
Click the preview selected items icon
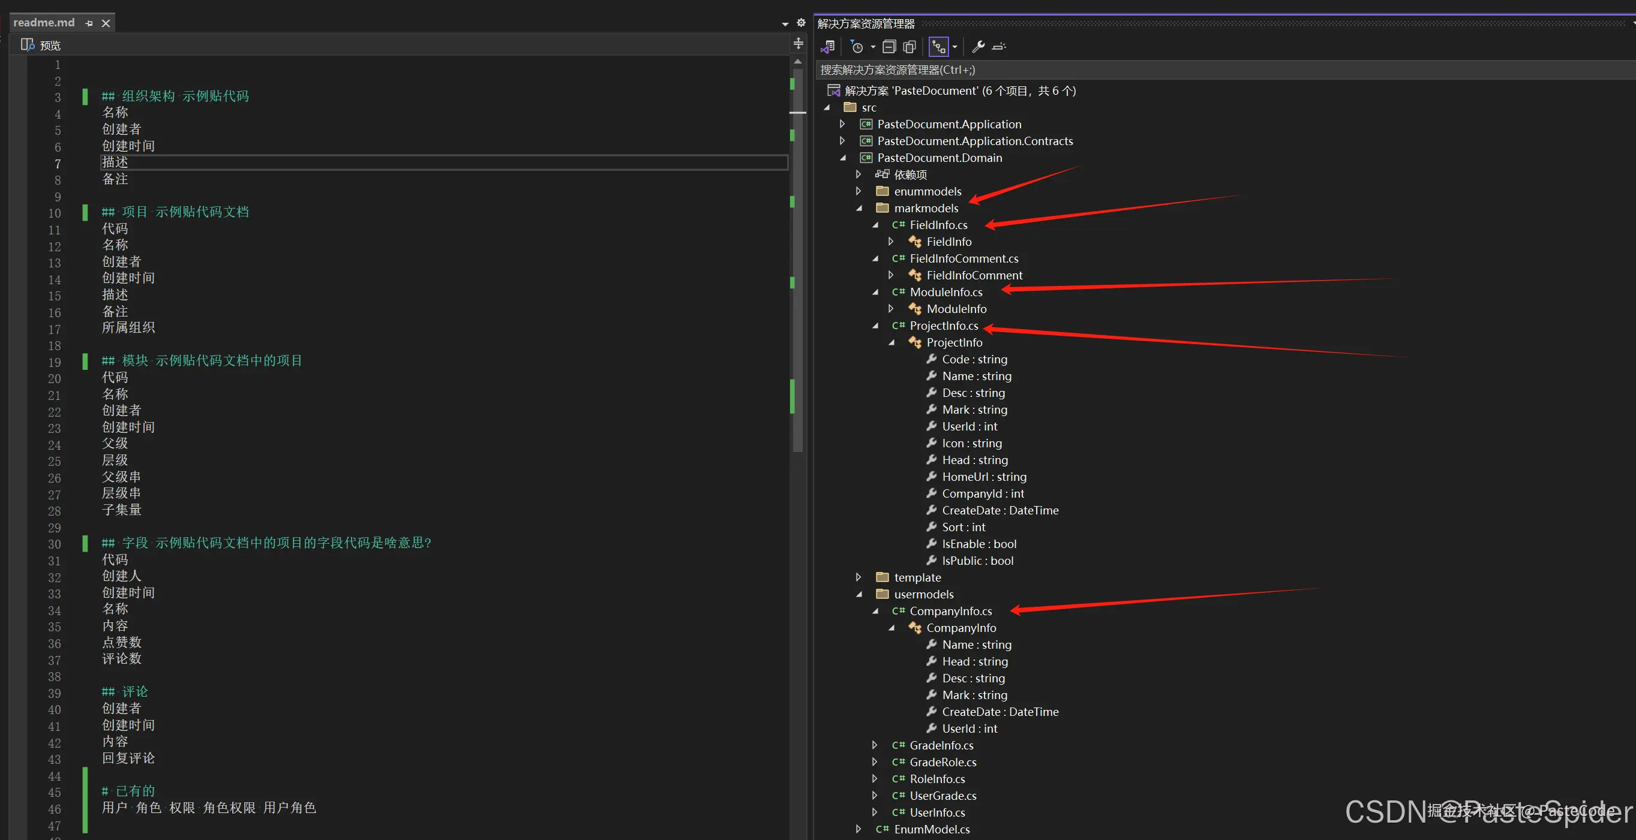click(x=999, y=47)
